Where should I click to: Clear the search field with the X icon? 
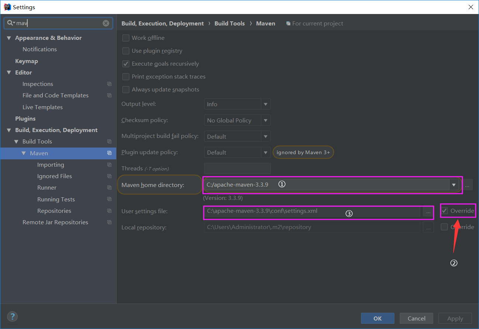pos(106,23)
